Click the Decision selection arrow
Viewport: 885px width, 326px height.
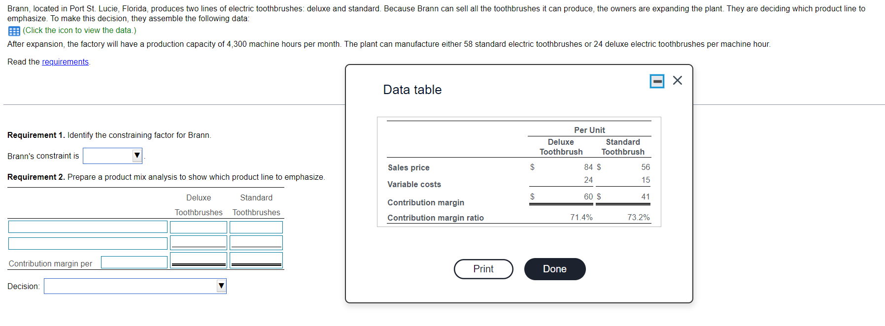click(220, 286)
